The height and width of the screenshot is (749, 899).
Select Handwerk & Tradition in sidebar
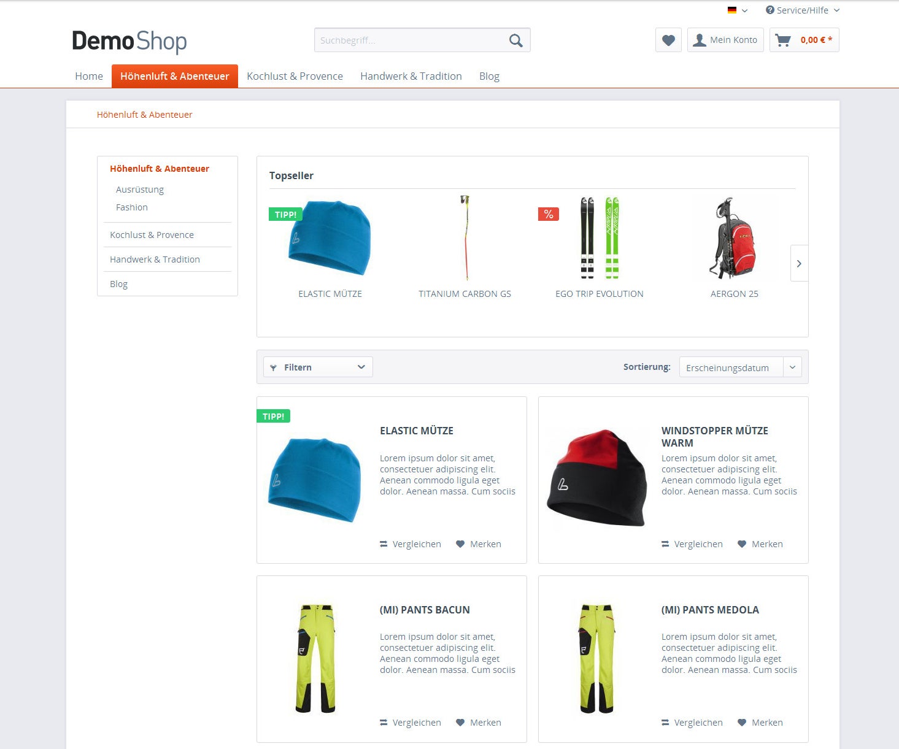155,259
